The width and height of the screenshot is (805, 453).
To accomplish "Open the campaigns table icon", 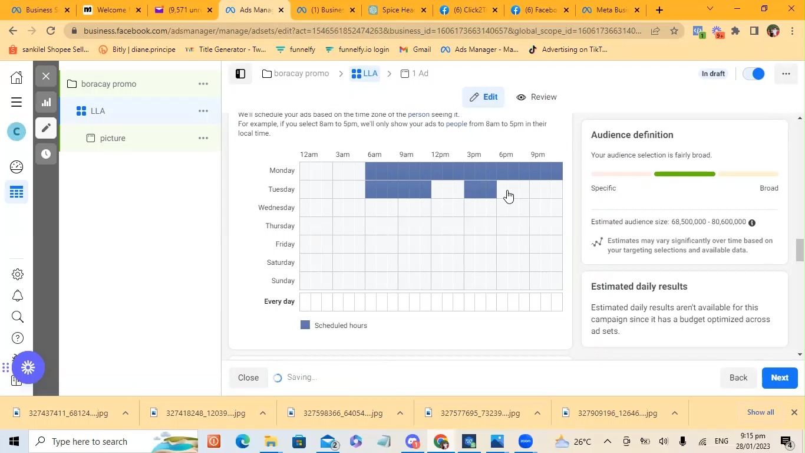I will (17, 192).
